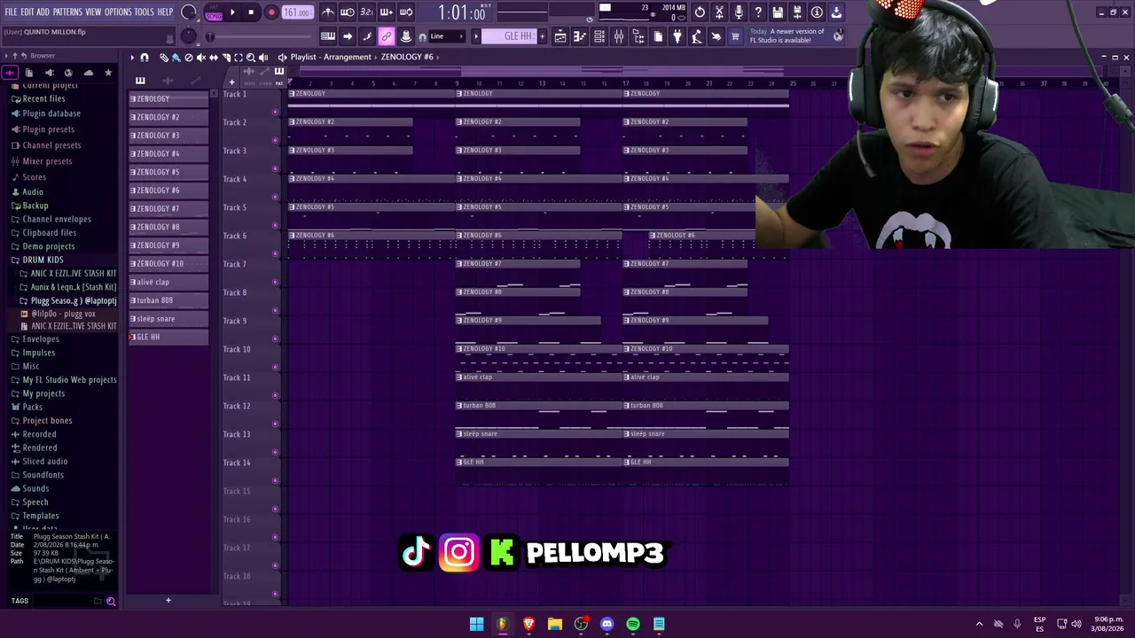Click the Playlist magnet snap icon

(145, 58)
